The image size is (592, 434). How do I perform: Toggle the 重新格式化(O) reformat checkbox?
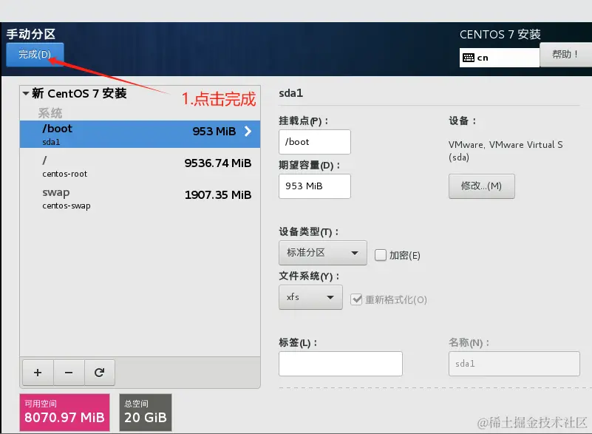(356, 299)
